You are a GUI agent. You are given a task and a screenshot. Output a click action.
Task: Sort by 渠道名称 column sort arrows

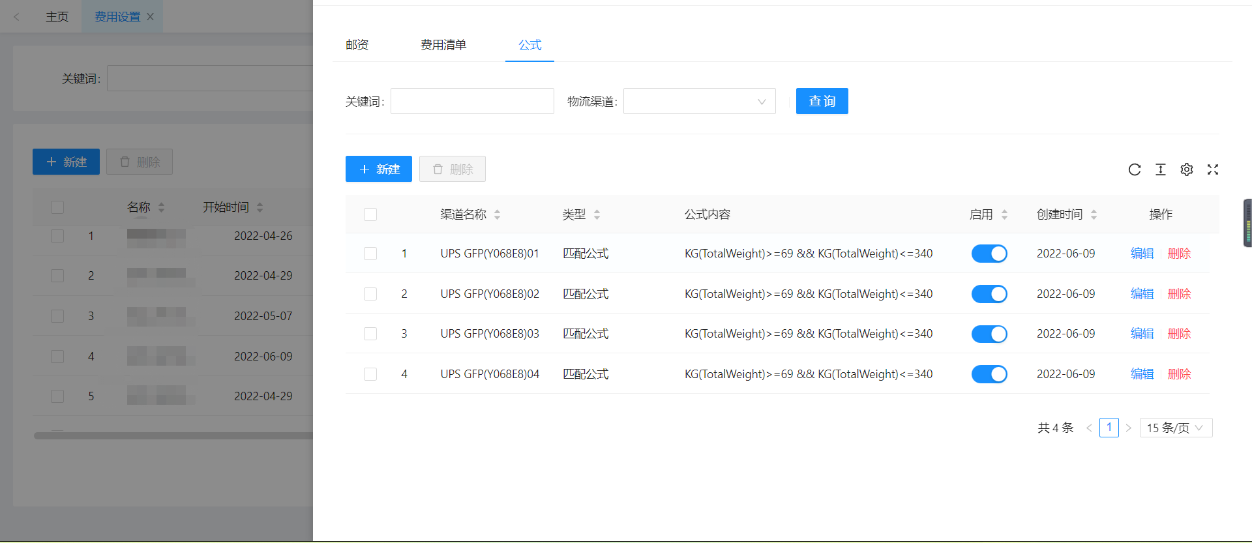point(498,214)
